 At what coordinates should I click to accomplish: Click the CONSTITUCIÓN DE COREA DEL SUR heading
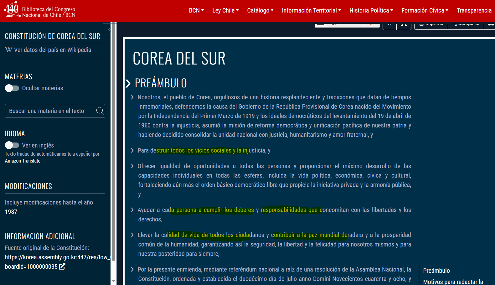point(53,36)
